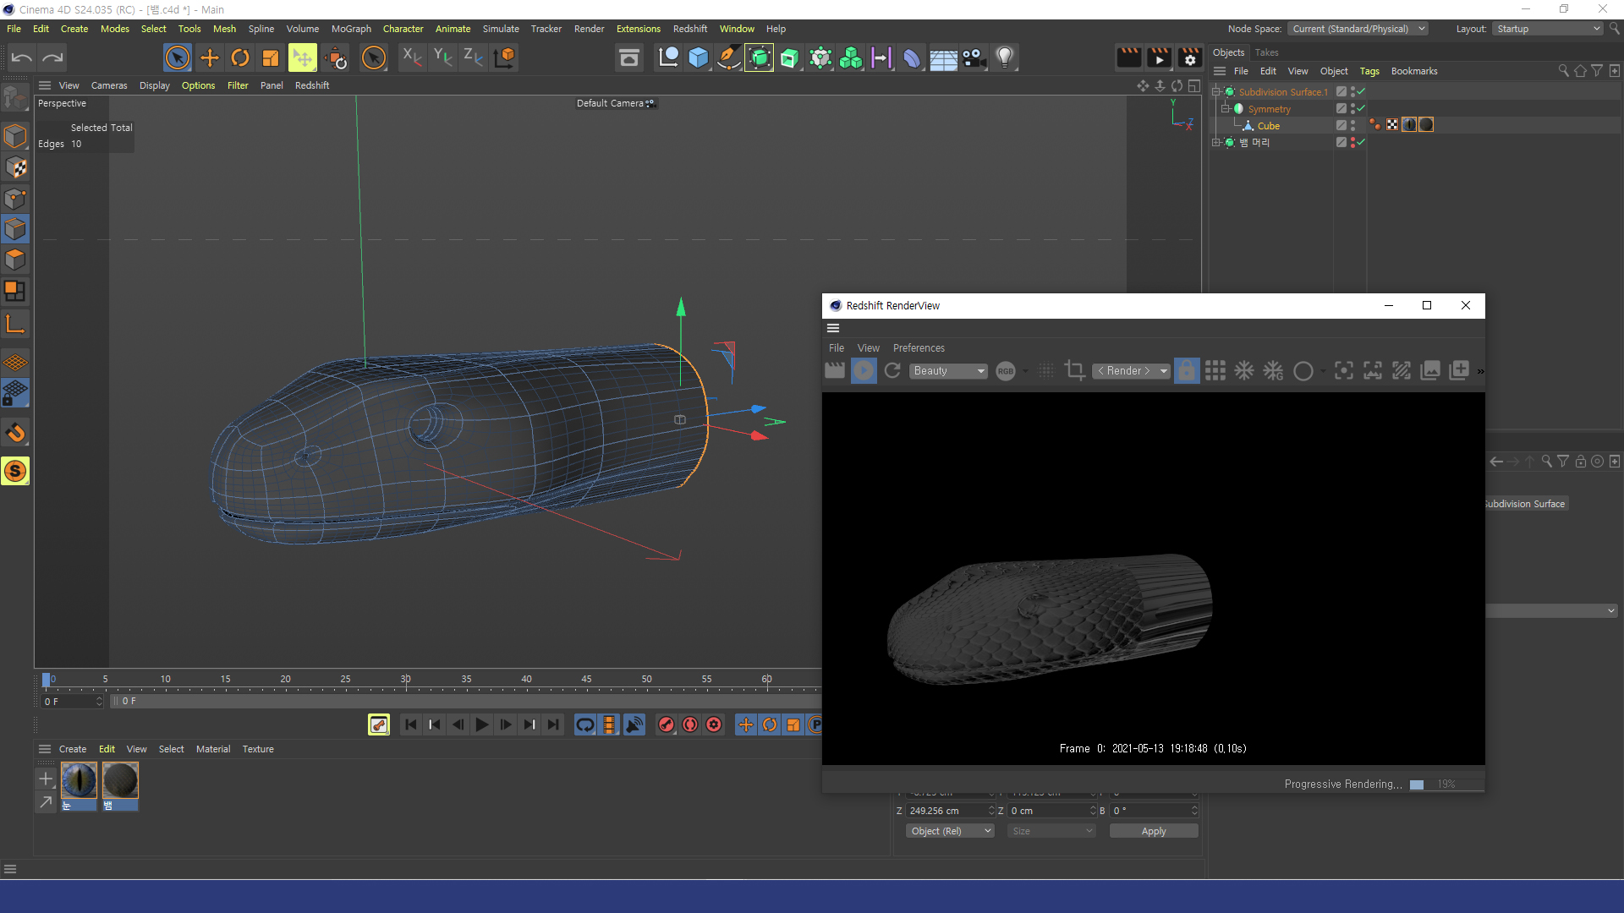This screenshot has height=913, width=1624.
Task: Collapse Symmetry object tree node
Action: (x=1225, y=109)
